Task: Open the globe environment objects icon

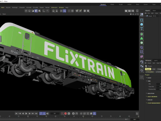Action: (x=142, y=62)
